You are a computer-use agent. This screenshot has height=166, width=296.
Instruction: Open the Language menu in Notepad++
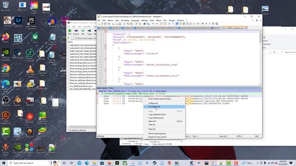(135, 20)
